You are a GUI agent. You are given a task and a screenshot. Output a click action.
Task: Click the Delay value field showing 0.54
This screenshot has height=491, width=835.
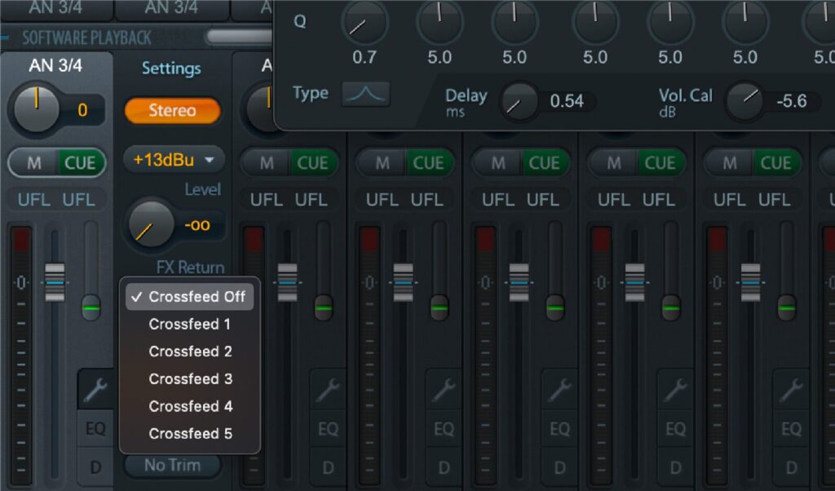pos(567,101)
